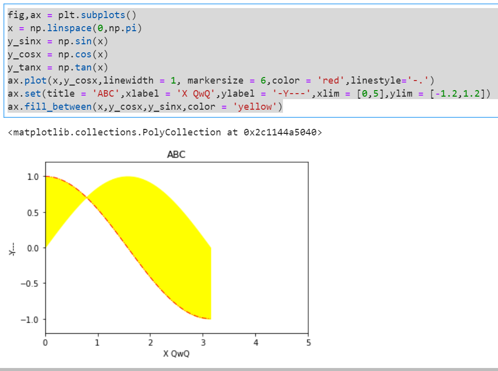498x371 pixels.
Task: Click the 'red' color string in code
Action: 331,81
